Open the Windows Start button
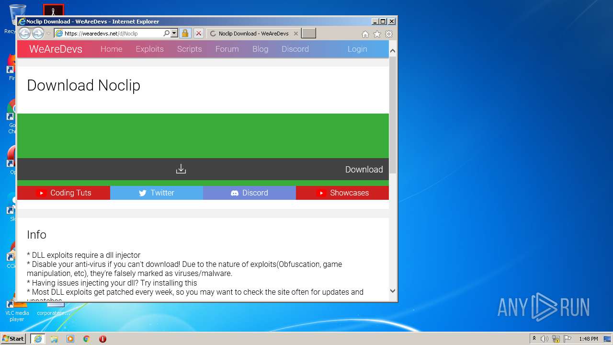 [x=13, y=338]
